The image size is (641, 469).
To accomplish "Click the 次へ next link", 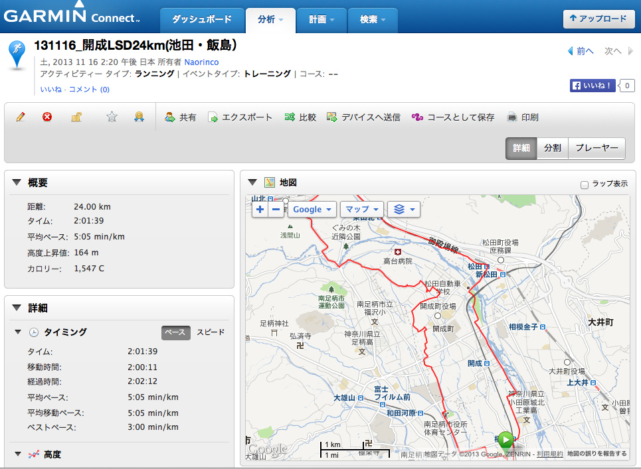I will (x=613, y=51).
